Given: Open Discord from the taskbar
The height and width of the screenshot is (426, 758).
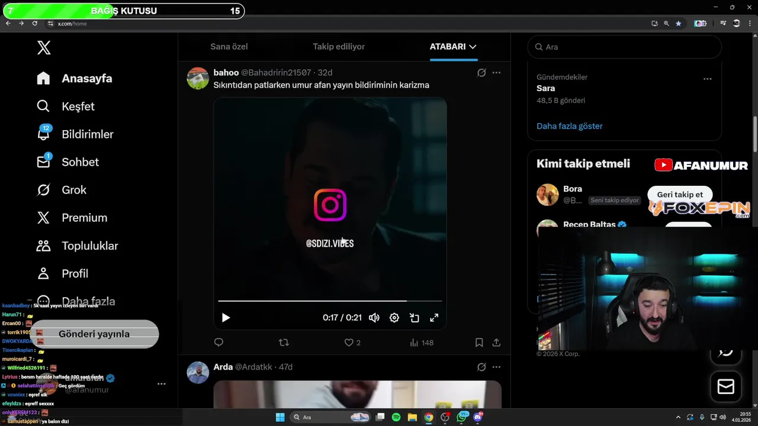Looking at the screenshot, I should point(478,417).
